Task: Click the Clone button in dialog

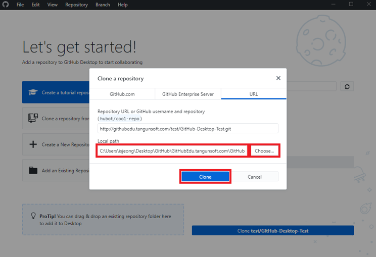Action: tap(205, 177)
